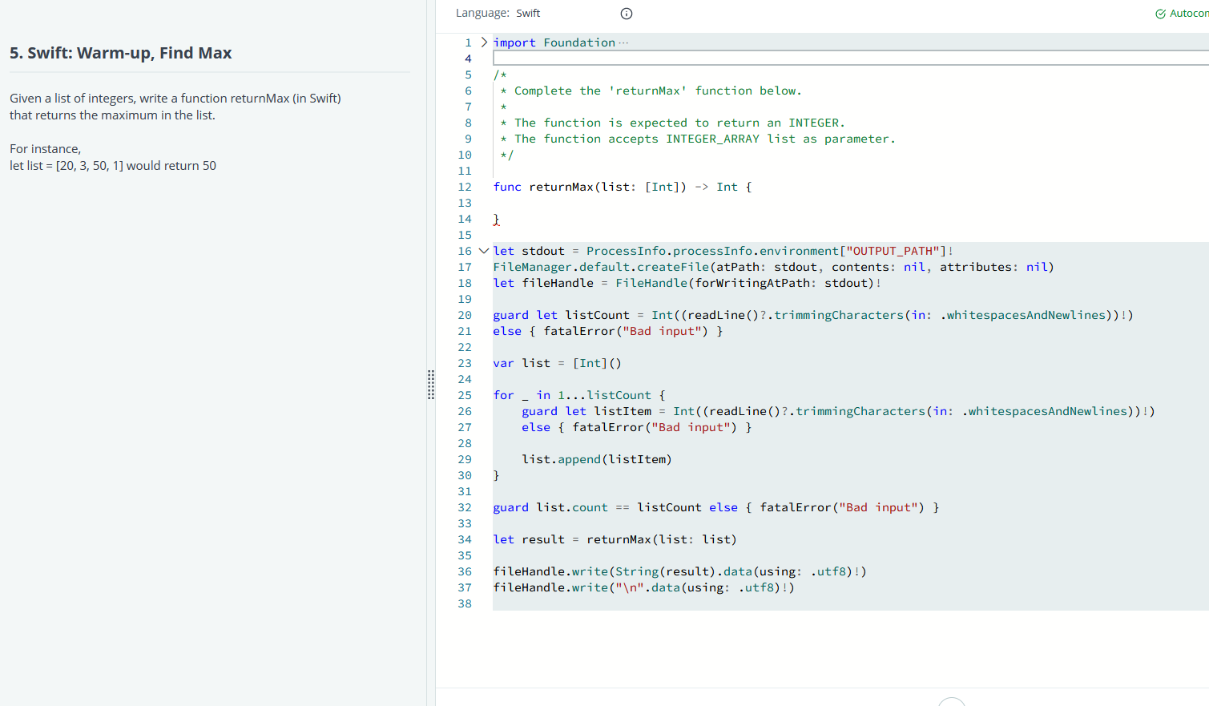The height and width of the screenshot is (706, 1209).
Task: Click the green Autocomplete checkmark icon
Action: click(1159, 13)
